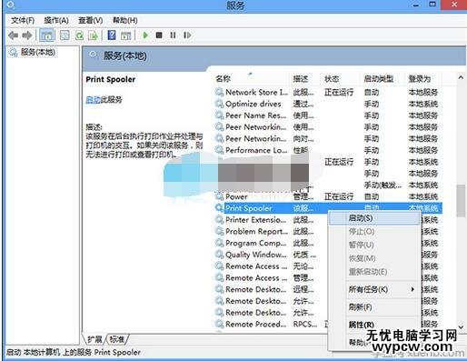The image size is (467, 361).
Task: Sort by the 名称 column header
Action: [223, 79]
